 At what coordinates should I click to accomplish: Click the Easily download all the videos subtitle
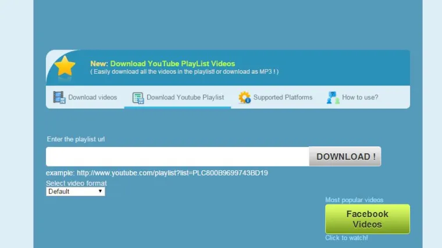(184, 71)
